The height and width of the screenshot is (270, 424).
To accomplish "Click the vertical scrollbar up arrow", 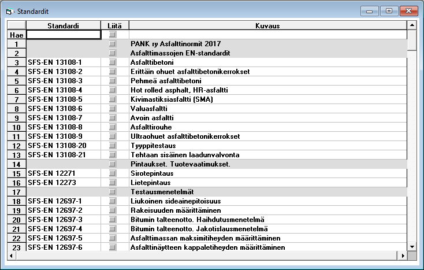I will click(412, 25).
